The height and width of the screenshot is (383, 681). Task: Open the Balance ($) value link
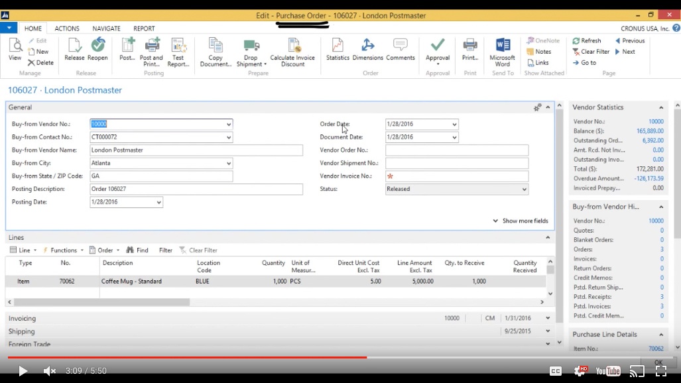pos(650,131)
